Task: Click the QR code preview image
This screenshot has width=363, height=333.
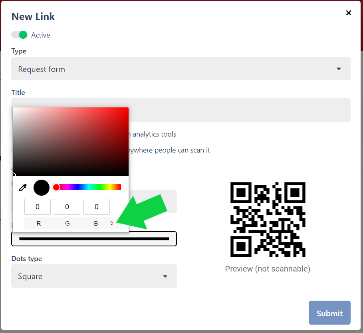Action: (x=268, y=220)
